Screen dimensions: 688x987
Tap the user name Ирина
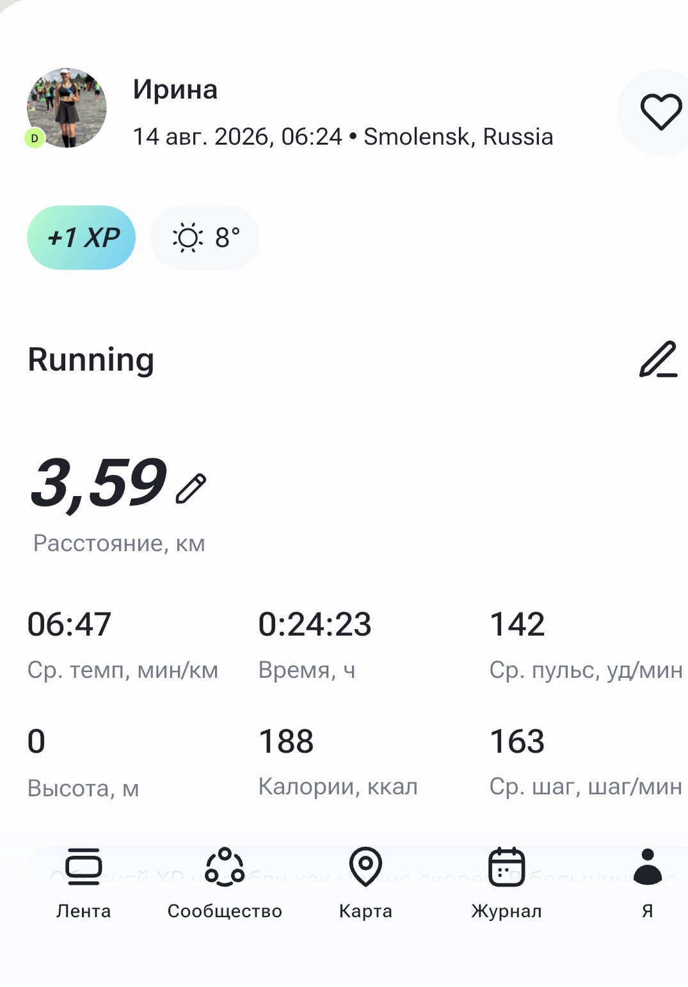coord(175,90)
